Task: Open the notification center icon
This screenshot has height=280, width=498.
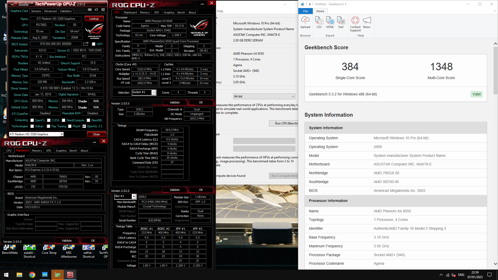Action: [x=489, y=275]
